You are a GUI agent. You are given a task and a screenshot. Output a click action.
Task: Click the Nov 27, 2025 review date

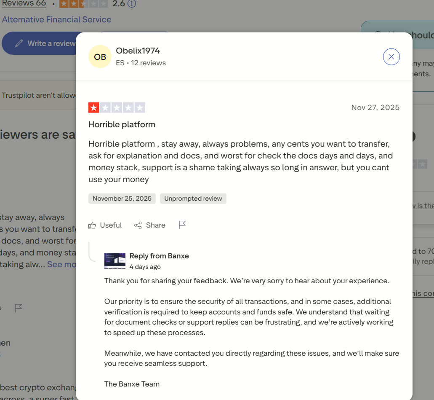[375, 107]
